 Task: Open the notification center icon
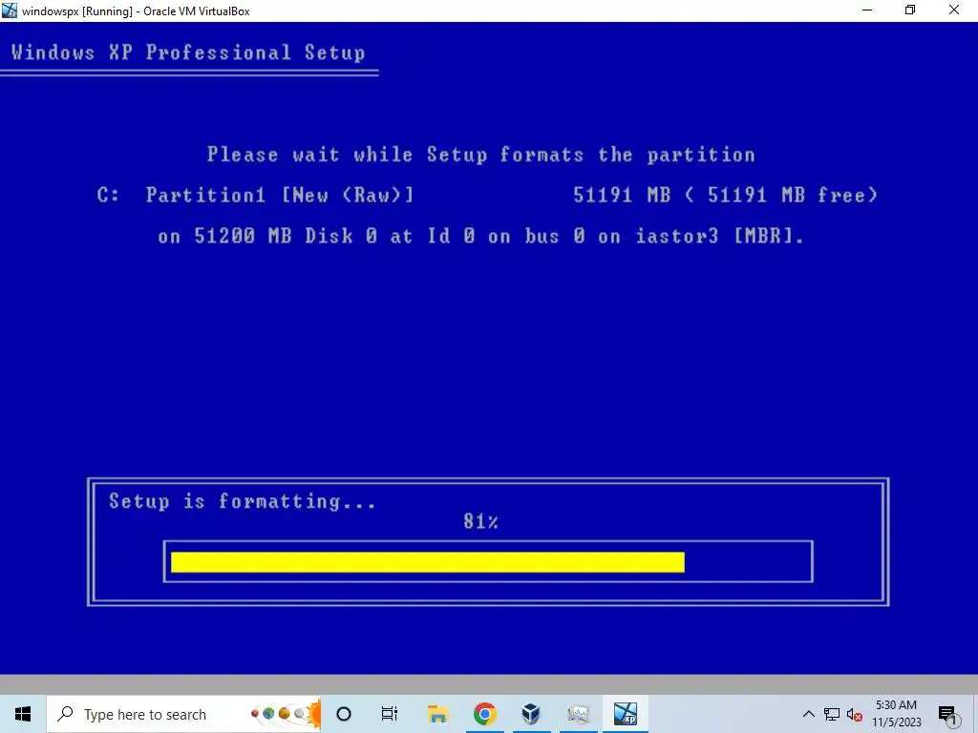coord(947,715)
